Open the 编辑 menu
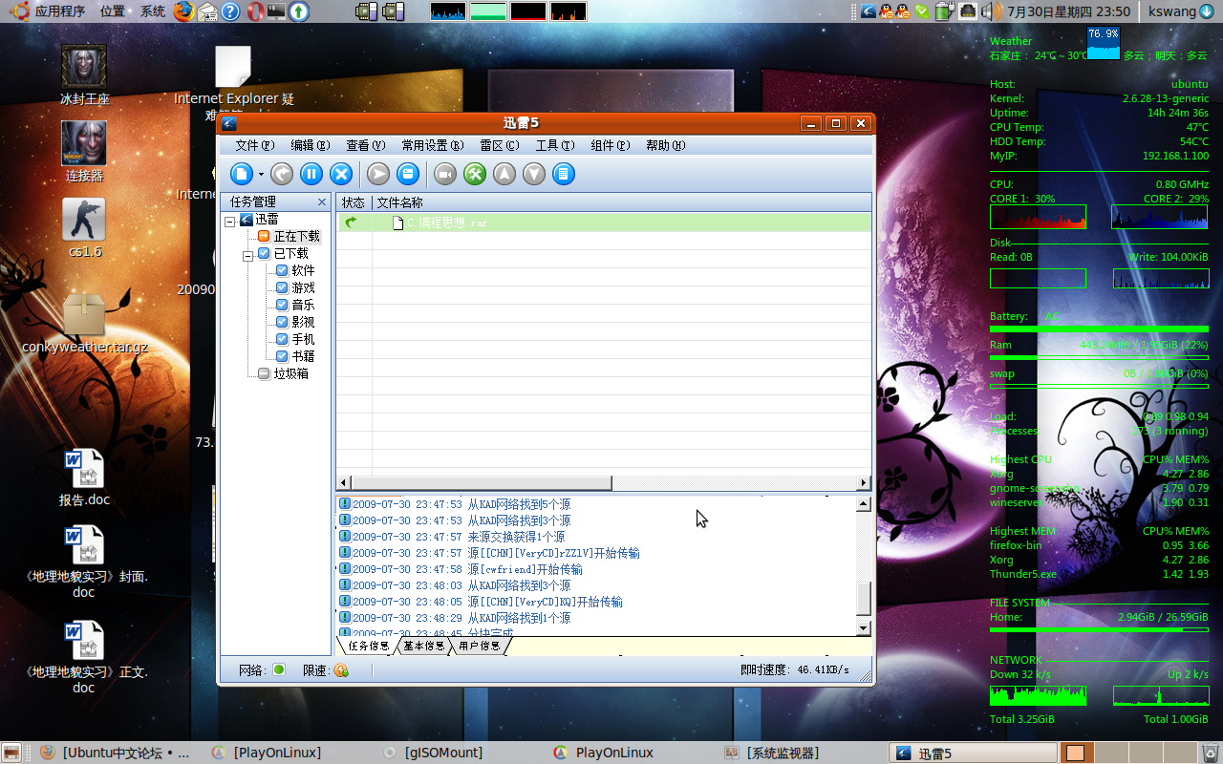The height and width of the screenshot is (764, 1223). coord(310,145)
